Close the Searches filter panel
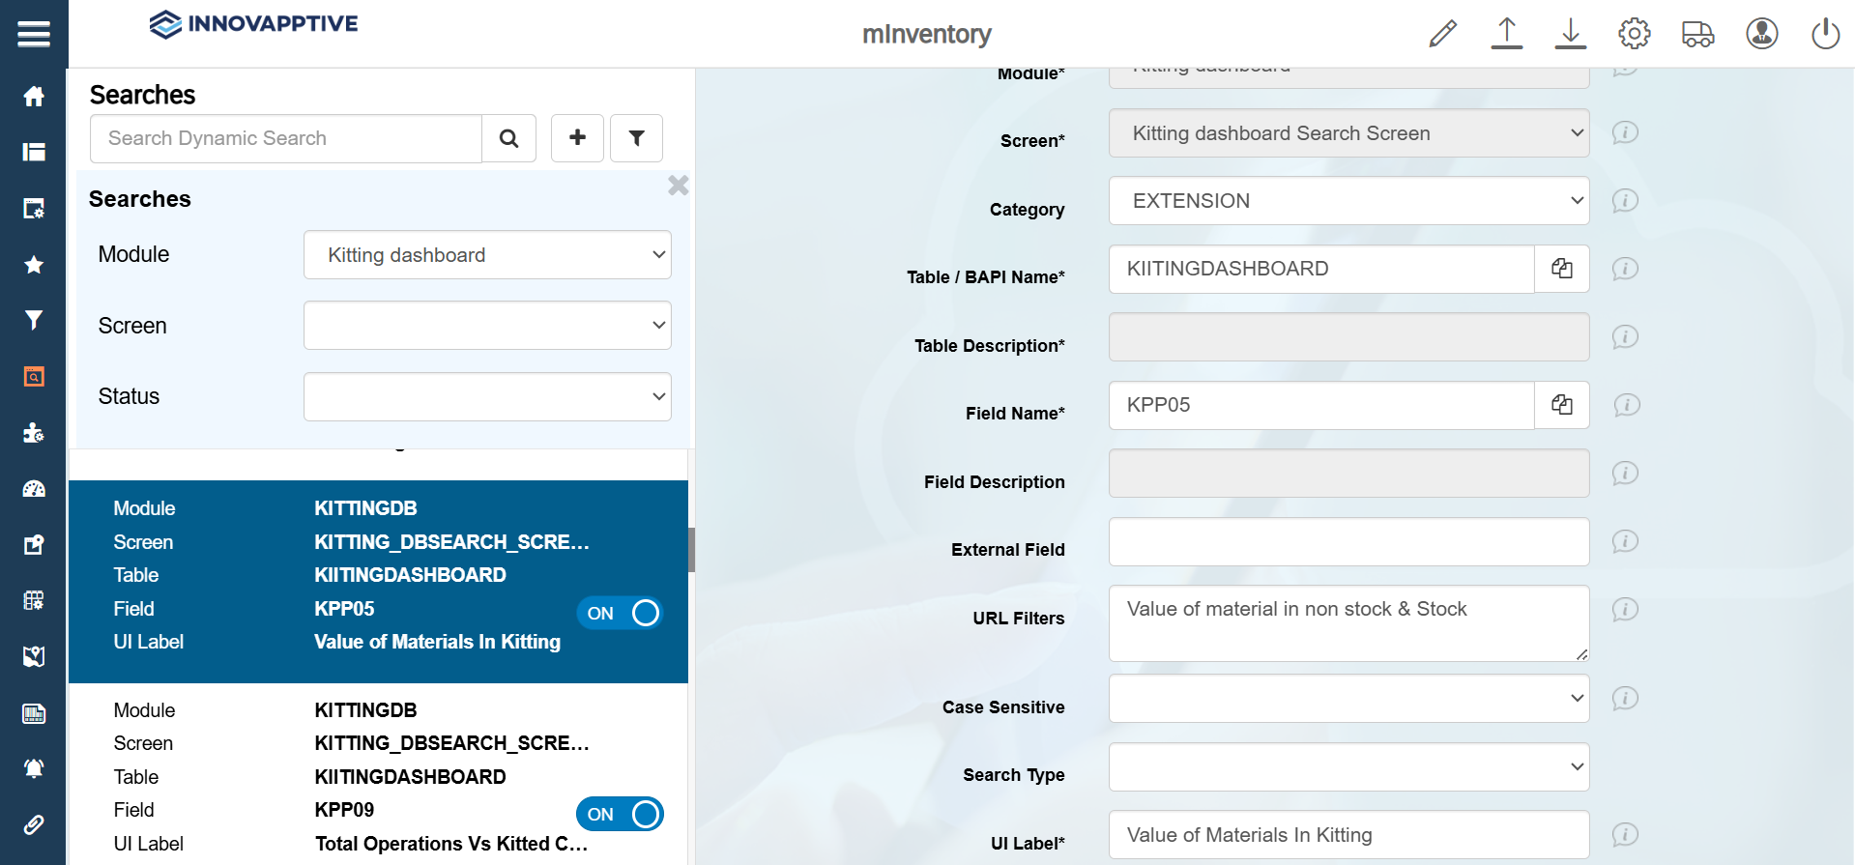Viewport: 1855px width, 865px height. (x=678, y=185)
